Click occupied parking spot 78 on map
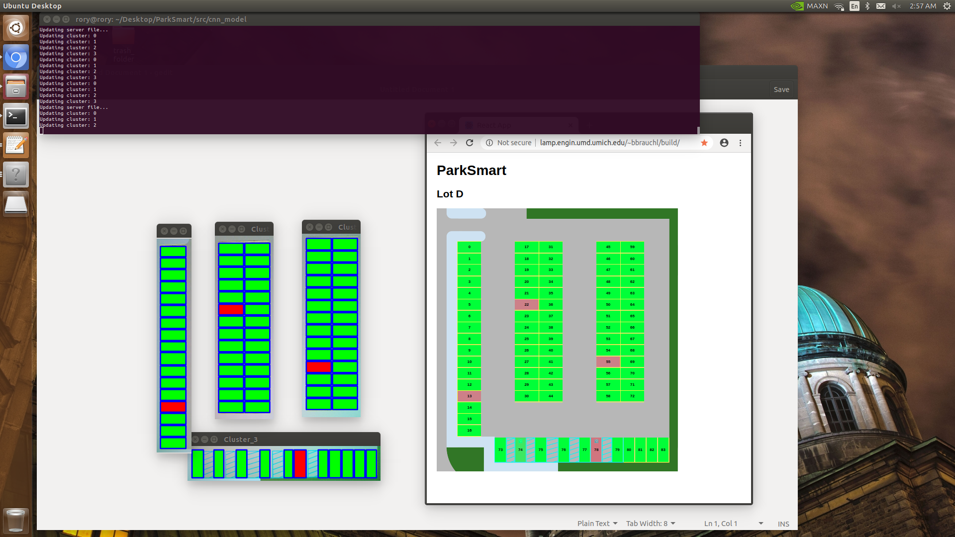The image size is (955, 537). 596,449
